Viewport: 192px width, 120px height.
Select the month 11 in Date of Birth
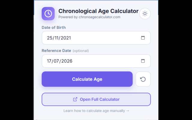(x=56, y=38)
